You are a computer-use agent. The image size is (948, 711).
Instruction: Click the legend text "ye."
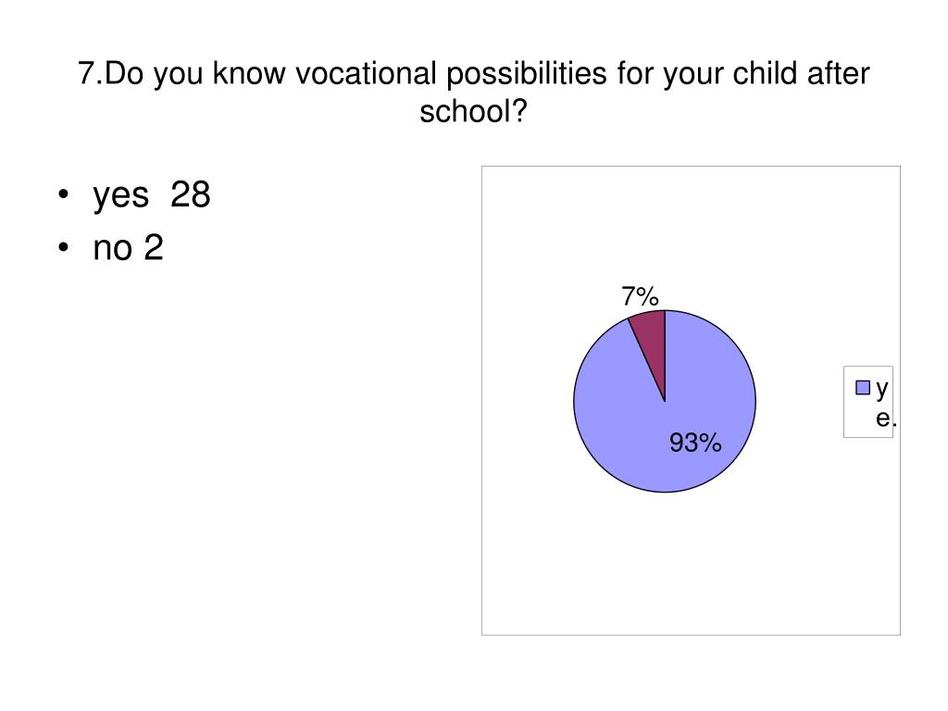tap(883, 403)
